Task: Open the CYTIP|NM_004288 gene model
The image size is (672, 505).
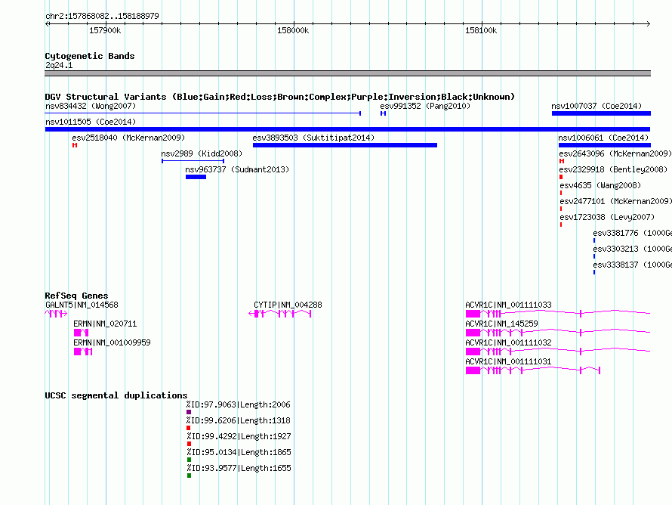Action: (x=280, y=314)
